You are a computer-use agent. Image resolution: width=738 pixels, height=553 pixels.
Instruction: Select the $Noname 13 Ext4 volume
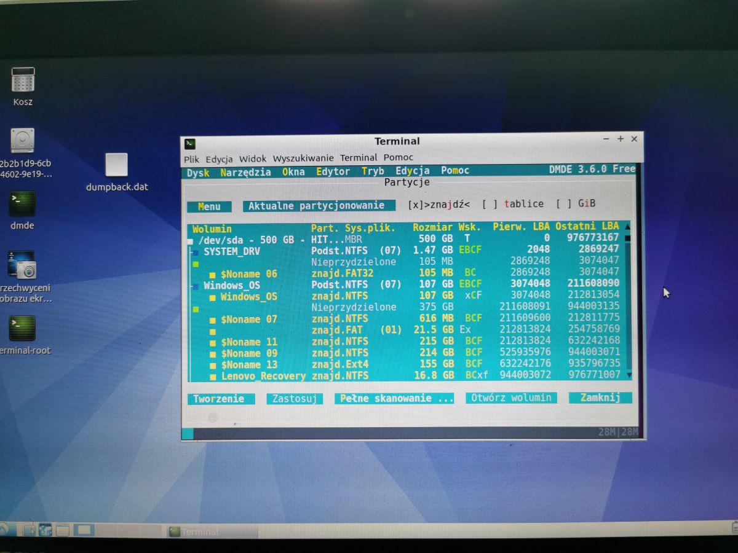click(x=406, y=364)
